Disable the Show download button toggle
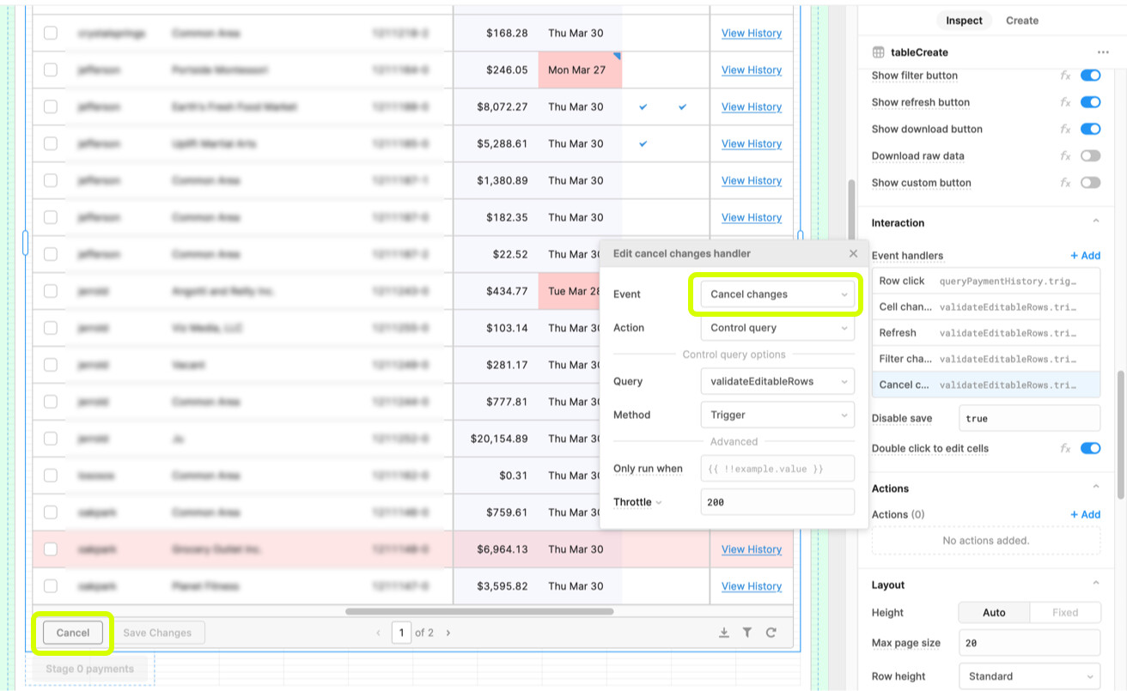 (1090, 130)
